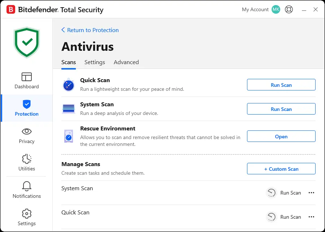
Task: Return to Protection via back chevron link
Action: [90, 30]
